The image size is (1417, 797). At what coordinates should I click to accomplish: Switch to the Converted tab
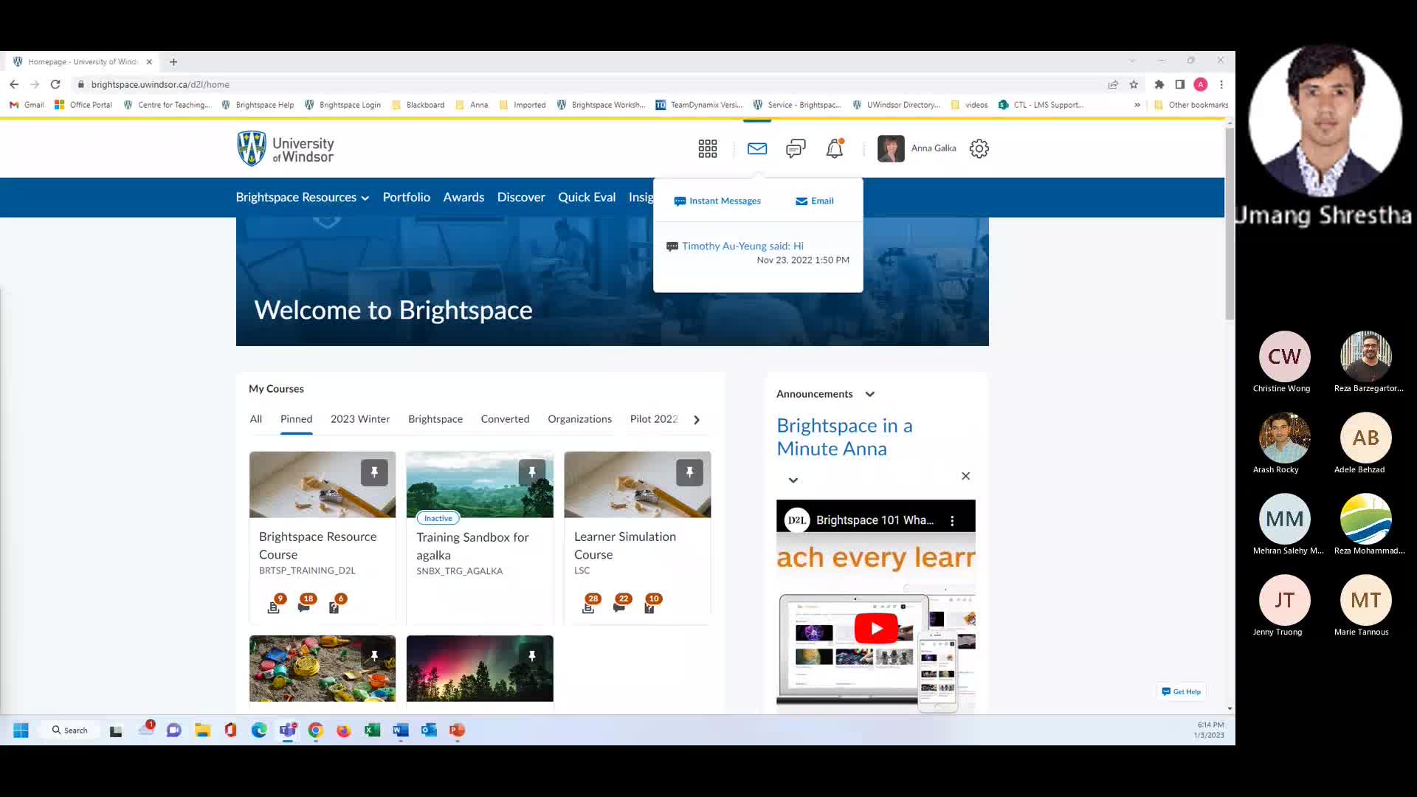click(505, 419)
